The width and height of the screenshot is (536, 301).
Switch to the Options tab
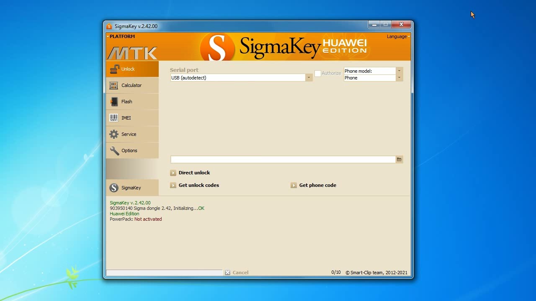point(132,150)
